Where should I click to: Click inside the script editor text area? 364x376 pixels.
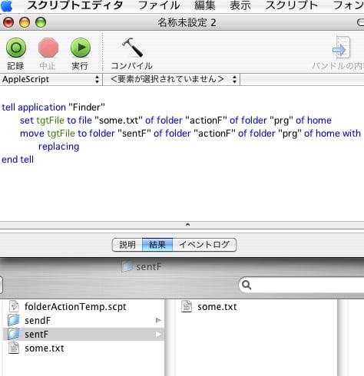point(182,153)
